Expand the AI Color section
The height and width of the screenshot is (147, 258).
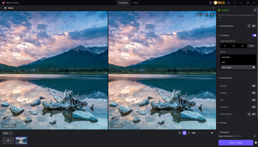(219, 122)
